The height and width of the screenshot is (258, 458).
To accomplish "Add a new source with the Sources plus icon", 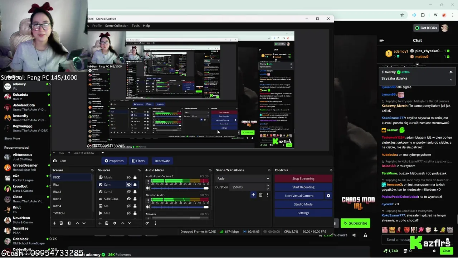I will [x=100, y=223].
